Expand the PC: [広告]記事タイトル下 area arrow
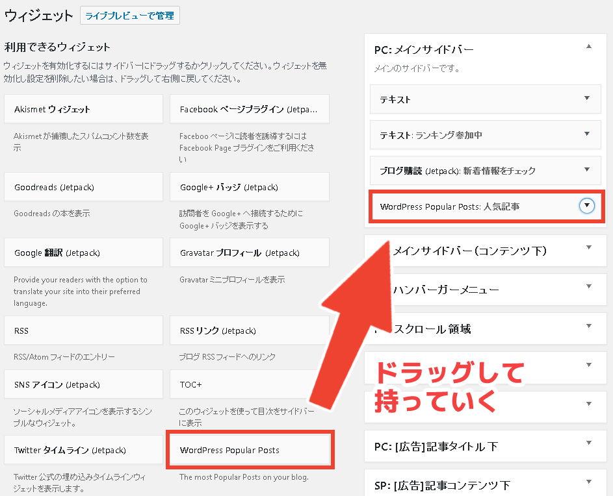This screenshot has height=496, width=613. (x=589, y=443)
